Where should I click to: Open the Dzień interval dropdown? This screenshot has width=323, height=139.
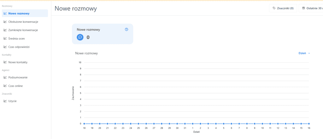[x=304, y=53]
